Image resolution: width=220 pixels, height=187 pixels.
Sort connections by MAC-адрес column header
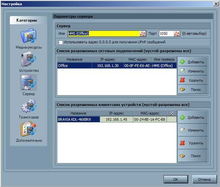click(x=138, y=59)
